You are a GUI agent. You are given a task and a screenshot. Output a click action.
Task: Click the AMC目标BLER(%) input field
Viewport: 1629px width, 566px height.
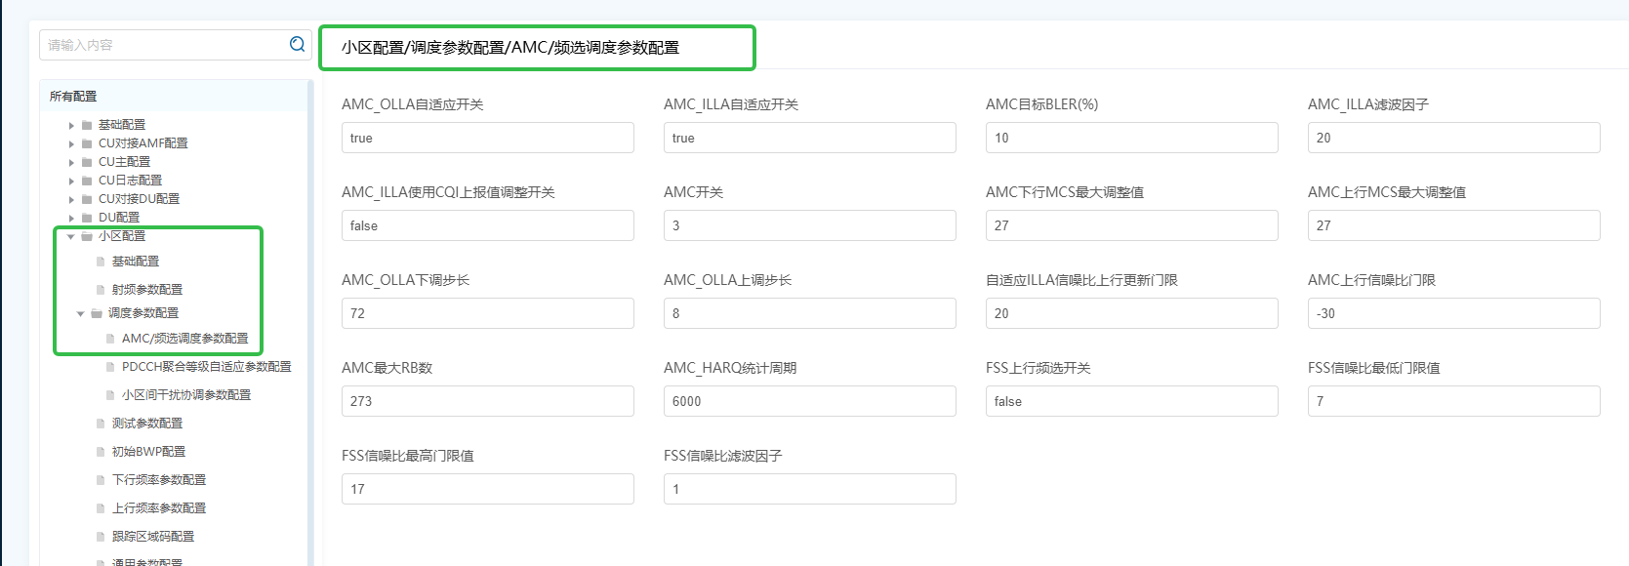[x=1132, y=138]
